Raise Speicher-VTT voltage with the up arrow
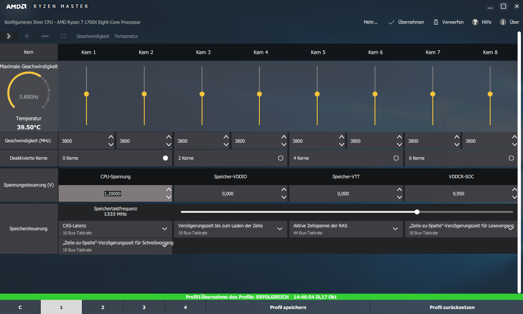Screen dimensions: 523x314 [x=400, y=190]
